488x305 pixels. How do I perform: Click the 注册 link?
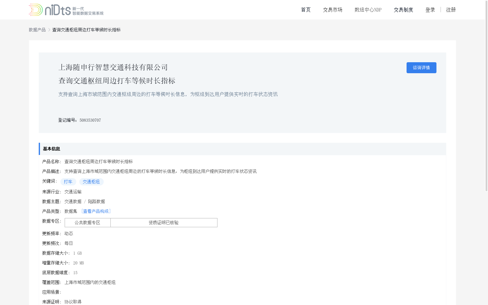pos(451,10)
